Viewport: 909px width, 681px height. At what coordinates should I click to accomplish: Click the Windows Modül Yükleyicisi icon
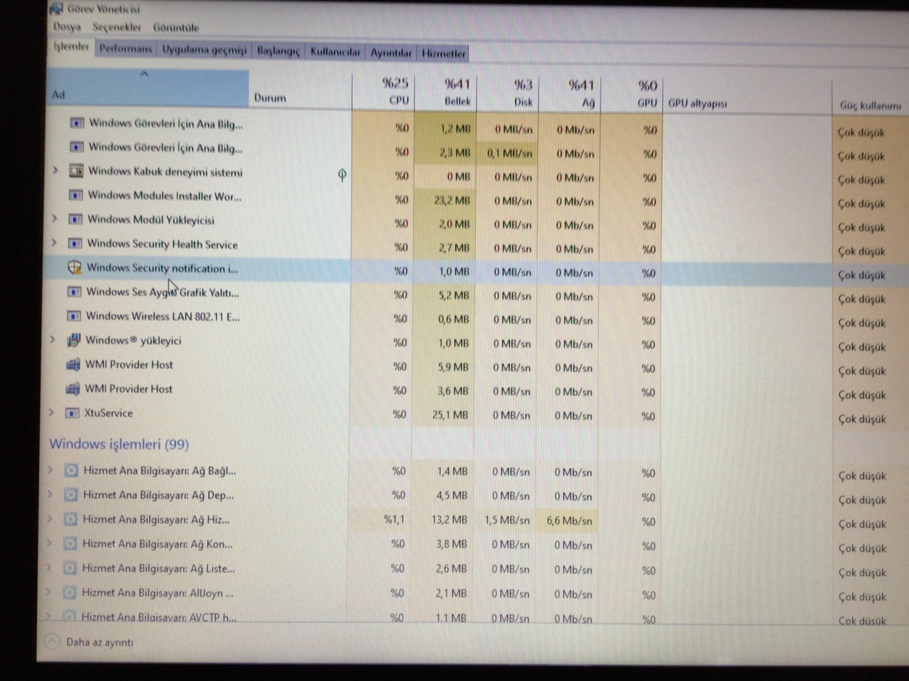click(x=76, y=219)
